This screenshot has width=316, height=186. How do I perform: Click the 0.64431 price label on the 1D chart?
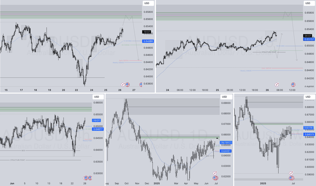point(226,151)
